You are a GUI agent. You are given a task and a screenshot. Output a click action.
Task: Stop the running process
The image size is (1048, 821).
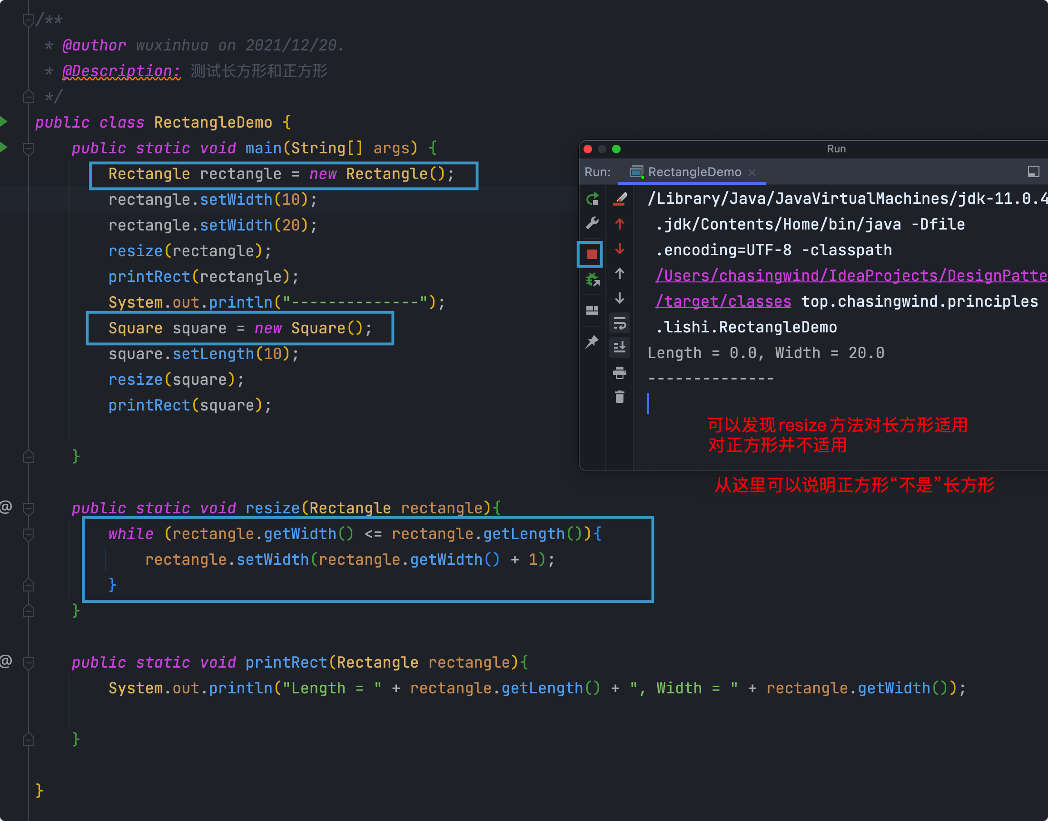pyautogui.click(x=591, y=254)
